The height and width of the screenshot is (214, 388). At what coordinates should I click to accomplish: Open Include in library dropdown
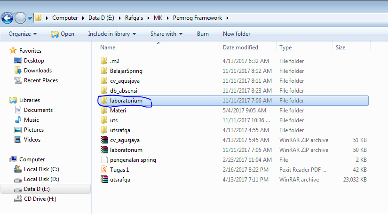coord(112,34)
